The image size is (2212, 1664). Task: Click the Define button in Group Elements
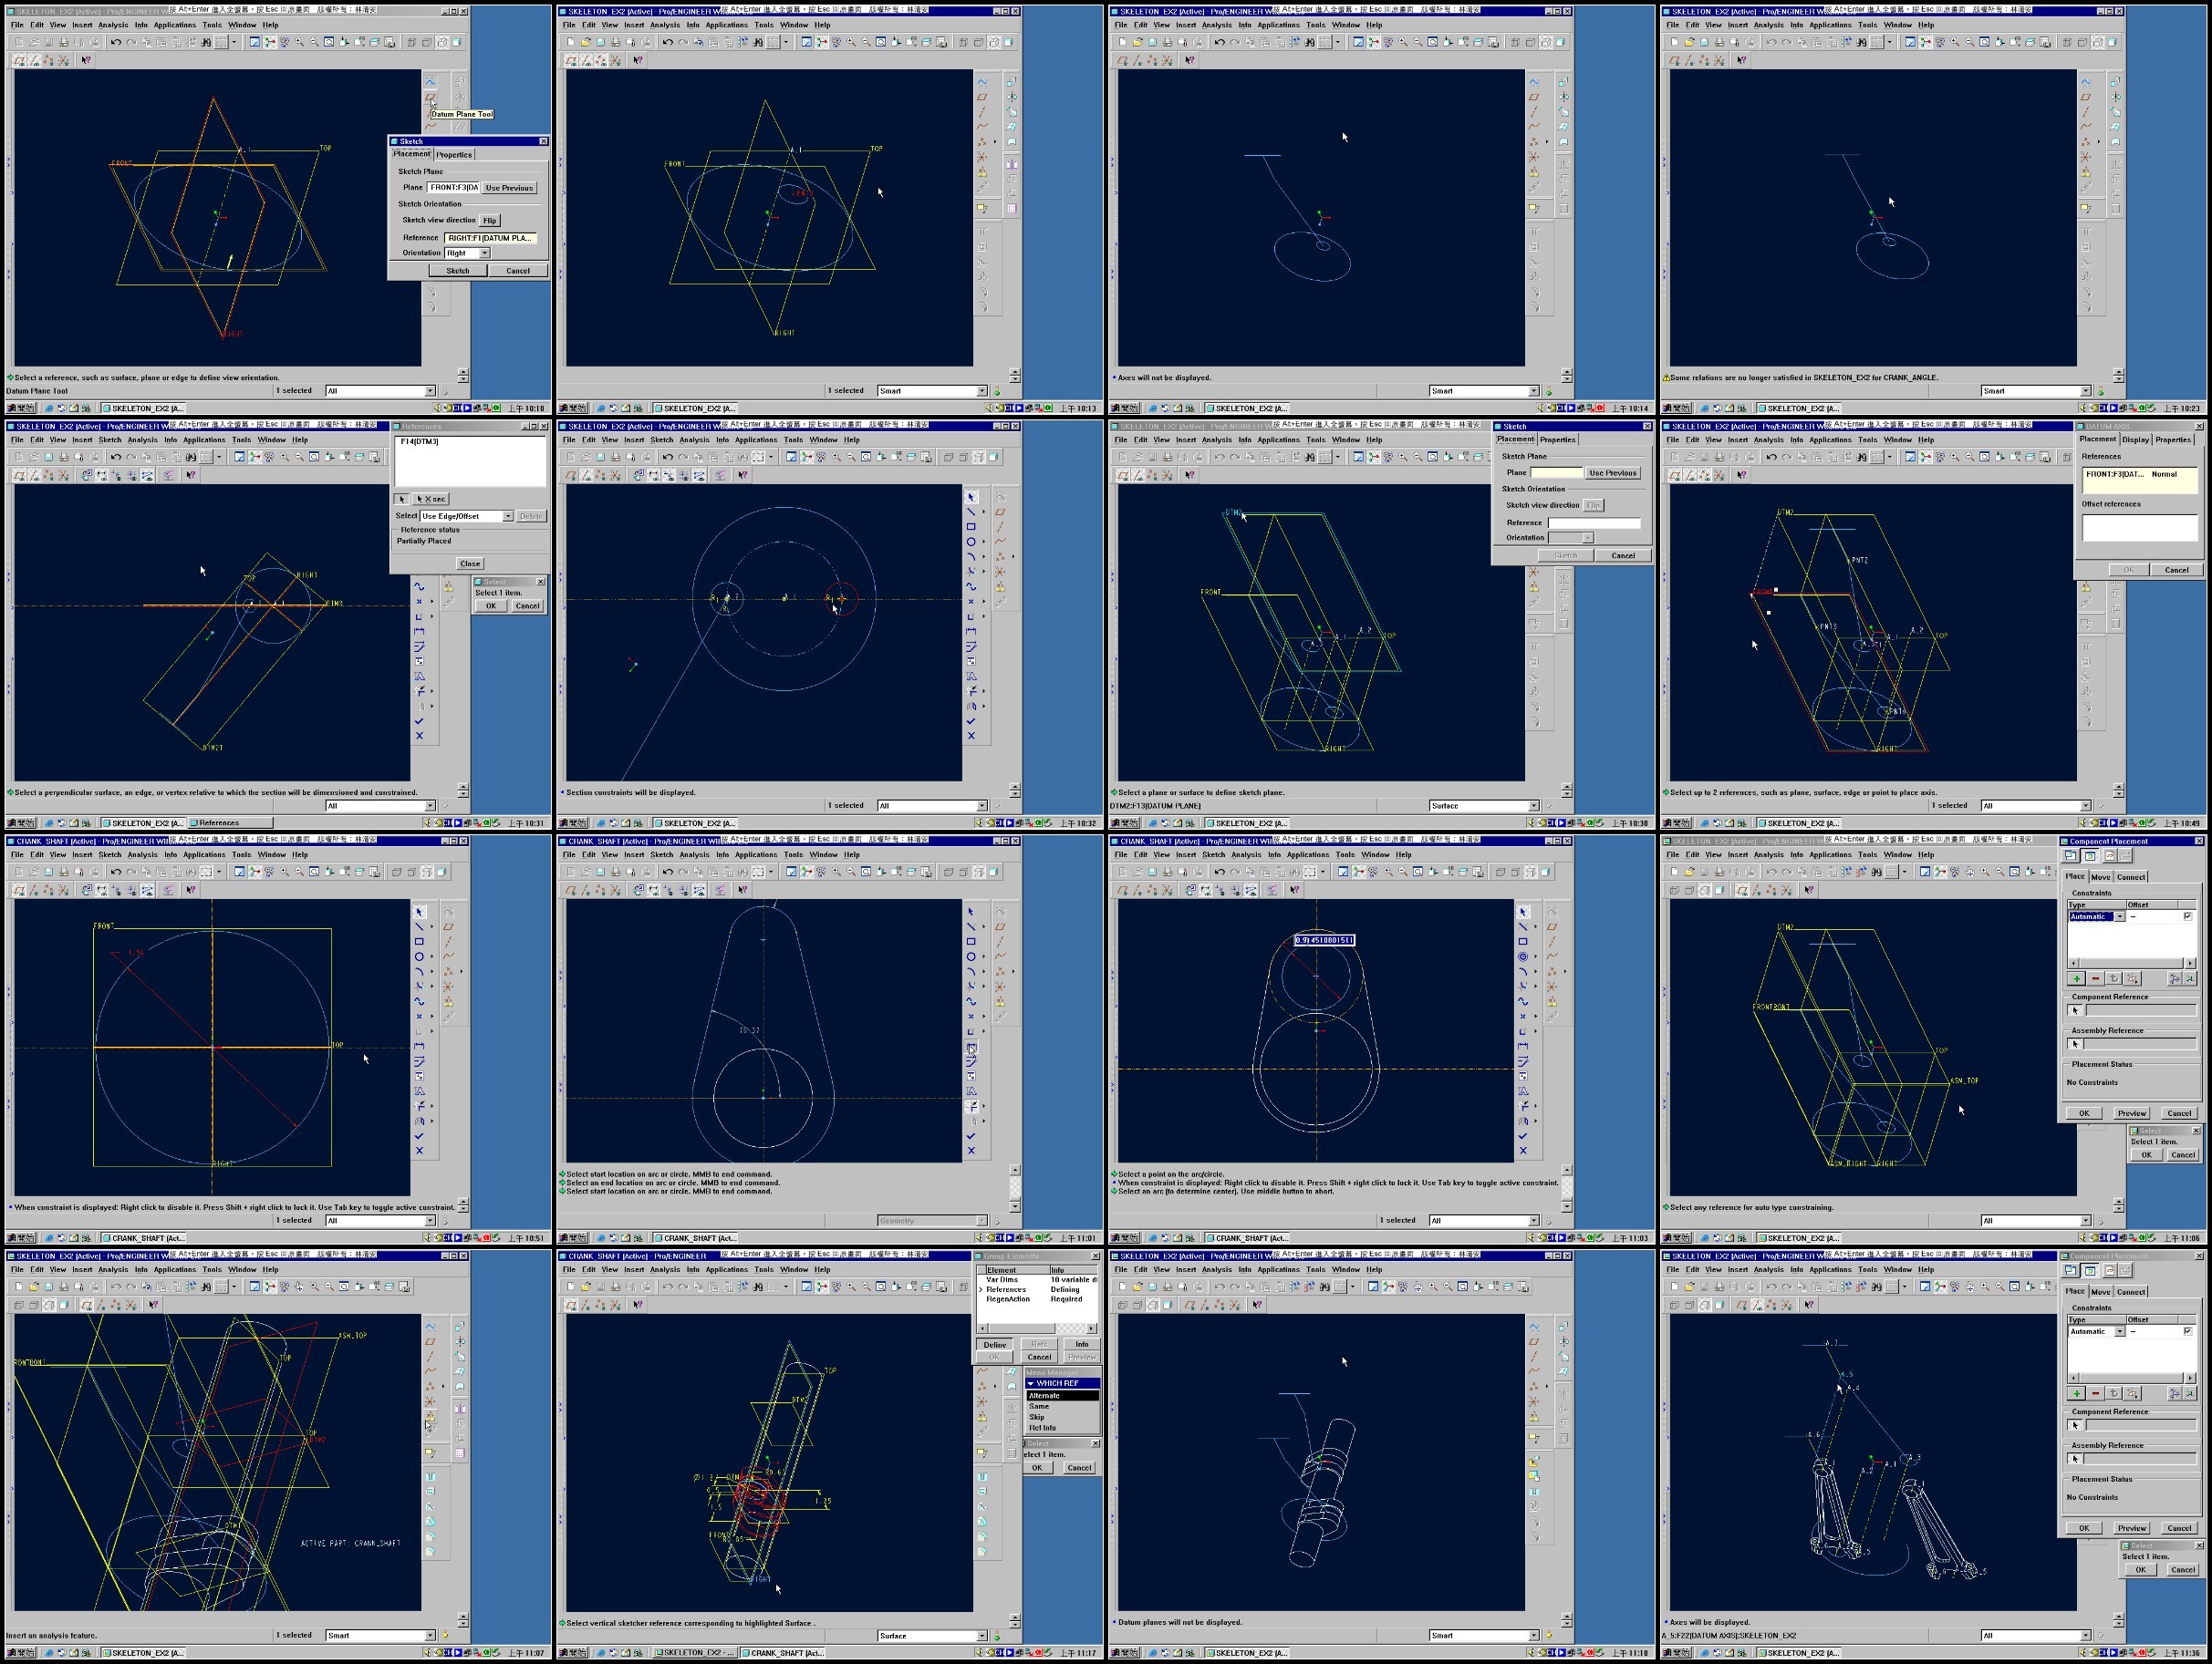pyautogui.click(x=994, y=1344)
